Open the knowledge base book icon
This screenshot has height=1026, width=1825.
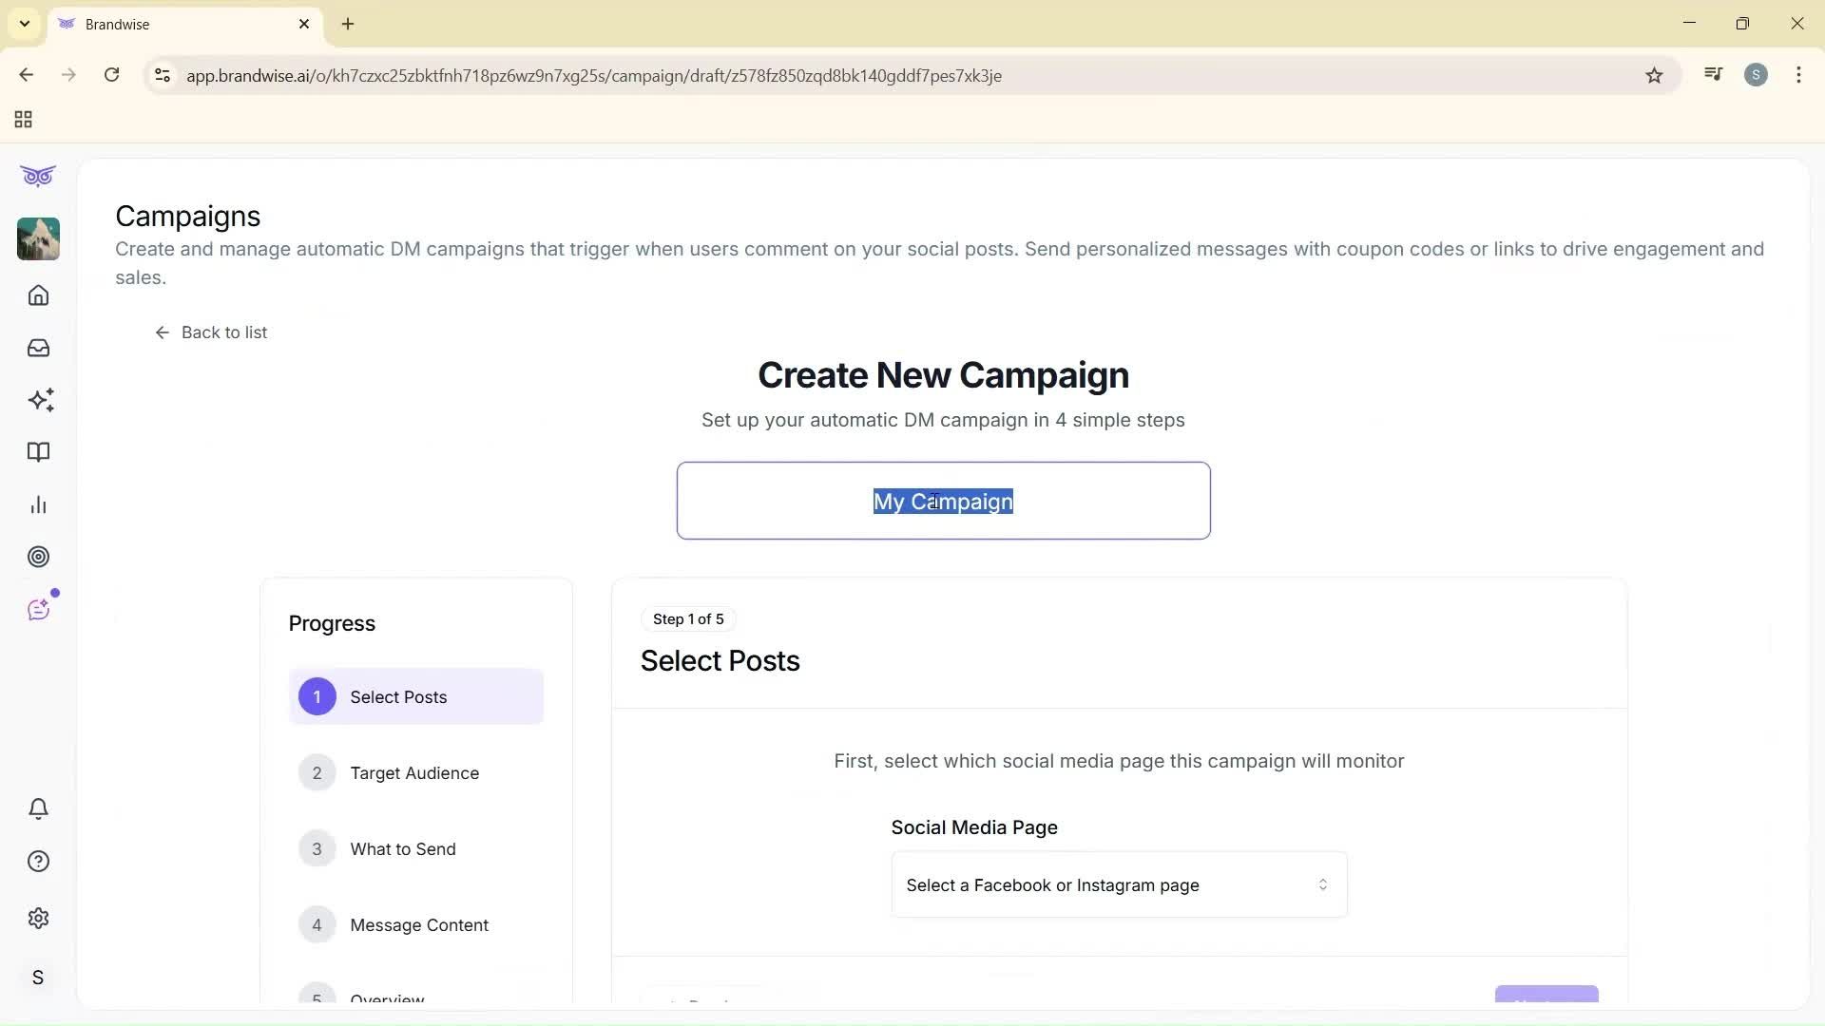click(38, 452)
